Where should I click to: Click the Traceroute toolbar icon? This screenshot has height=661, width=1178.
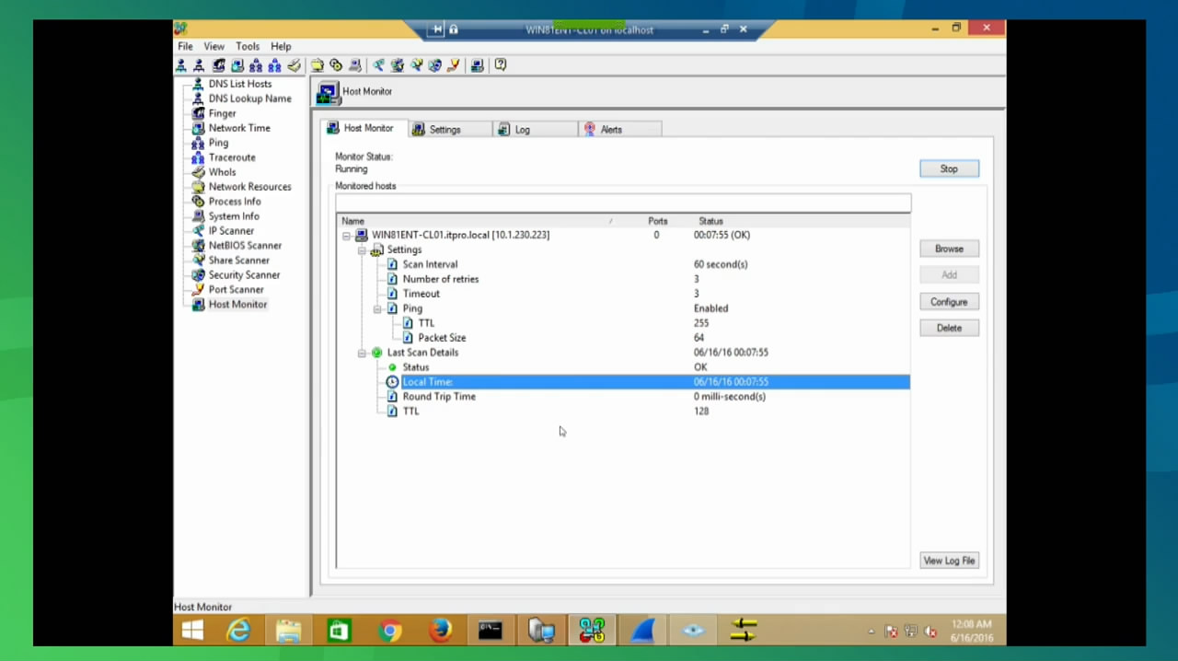(274, 65)
